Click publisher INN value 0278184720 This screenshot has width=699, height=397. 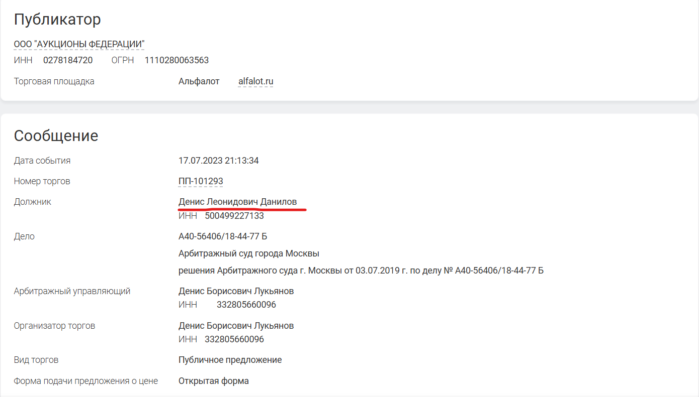(68, 60)
